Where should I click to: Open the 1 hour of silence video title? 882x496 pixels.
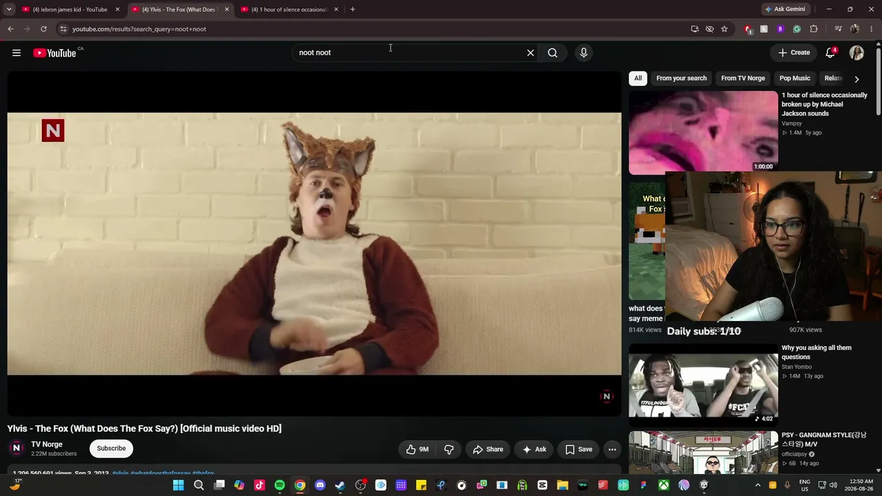(824, 104)
